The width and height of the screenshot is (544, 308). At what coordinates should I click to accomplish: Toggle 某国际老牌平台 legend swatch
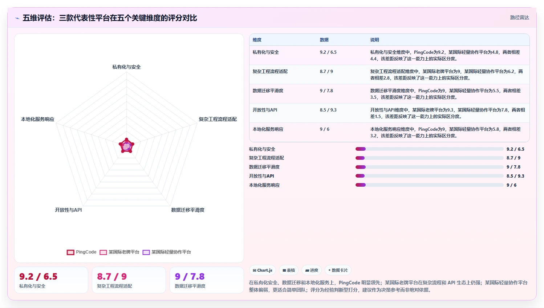tap(103, 252)
